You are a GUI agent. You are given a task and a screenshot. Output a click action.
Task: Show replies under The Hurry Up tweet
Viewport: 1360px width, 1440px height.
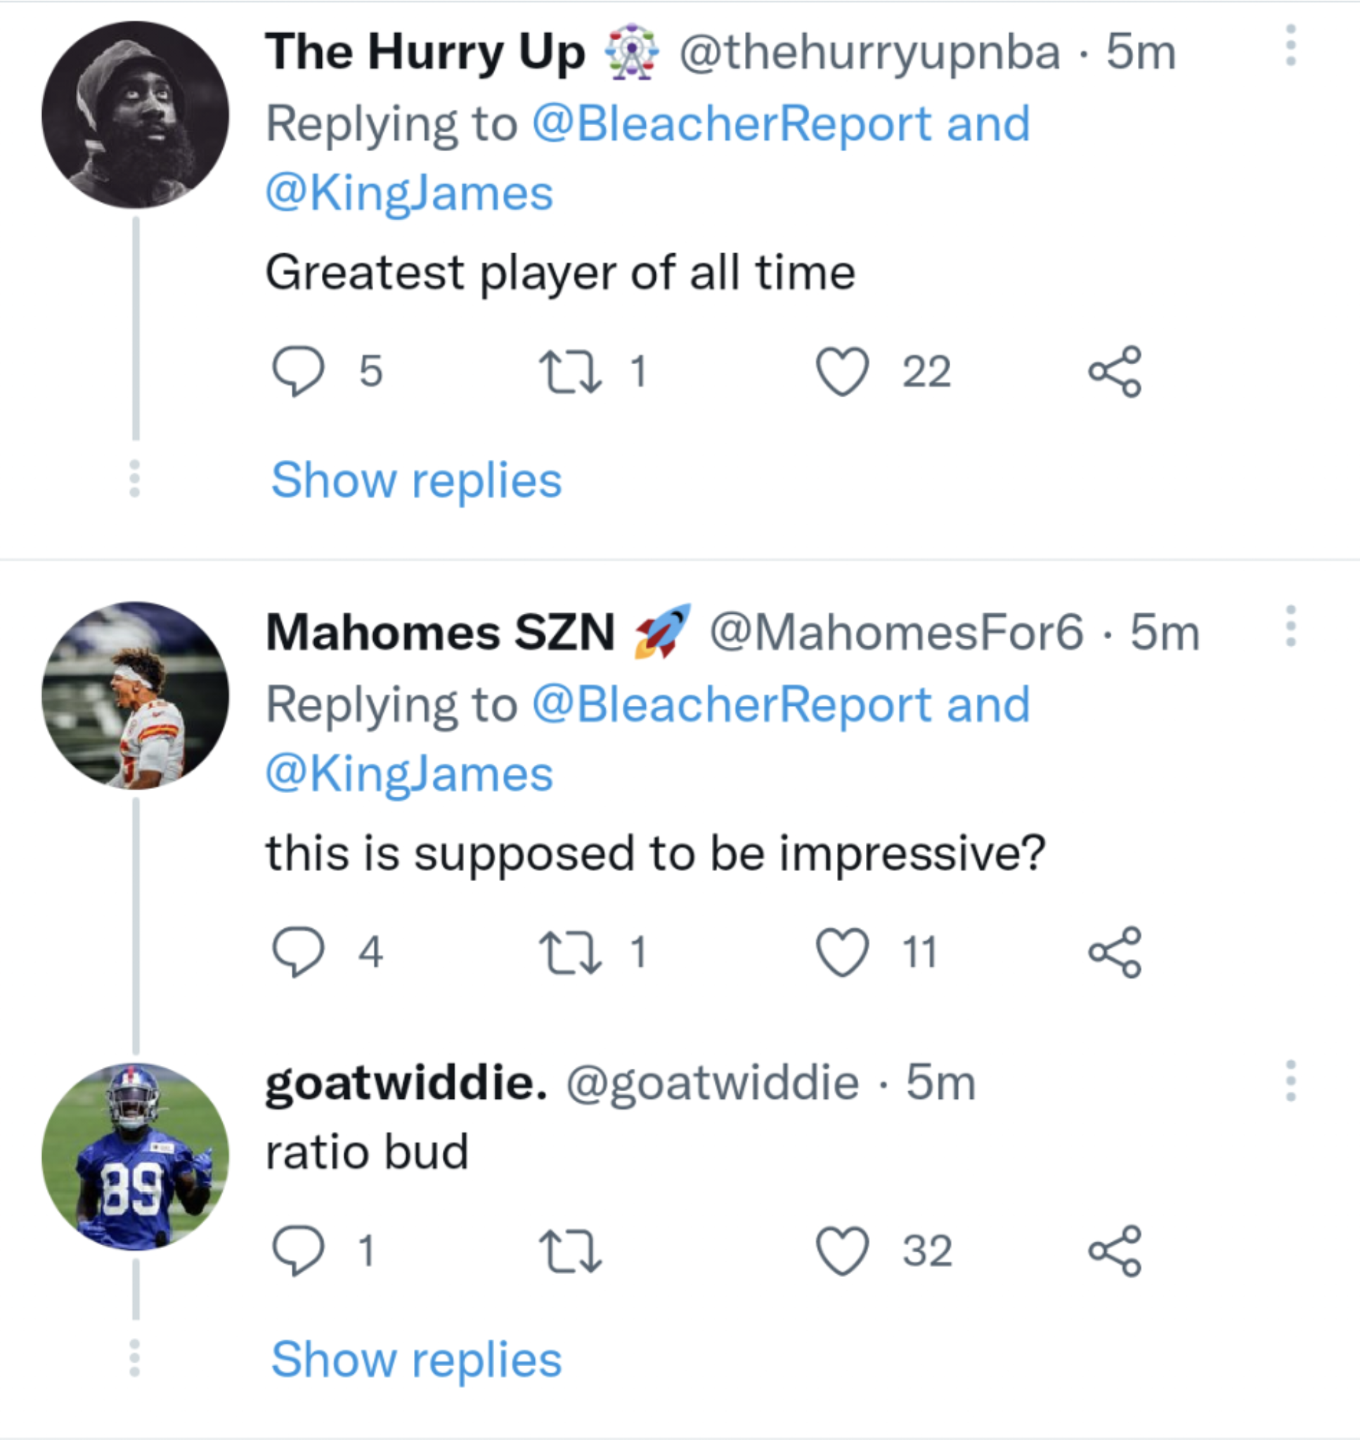tap(416, 481)
